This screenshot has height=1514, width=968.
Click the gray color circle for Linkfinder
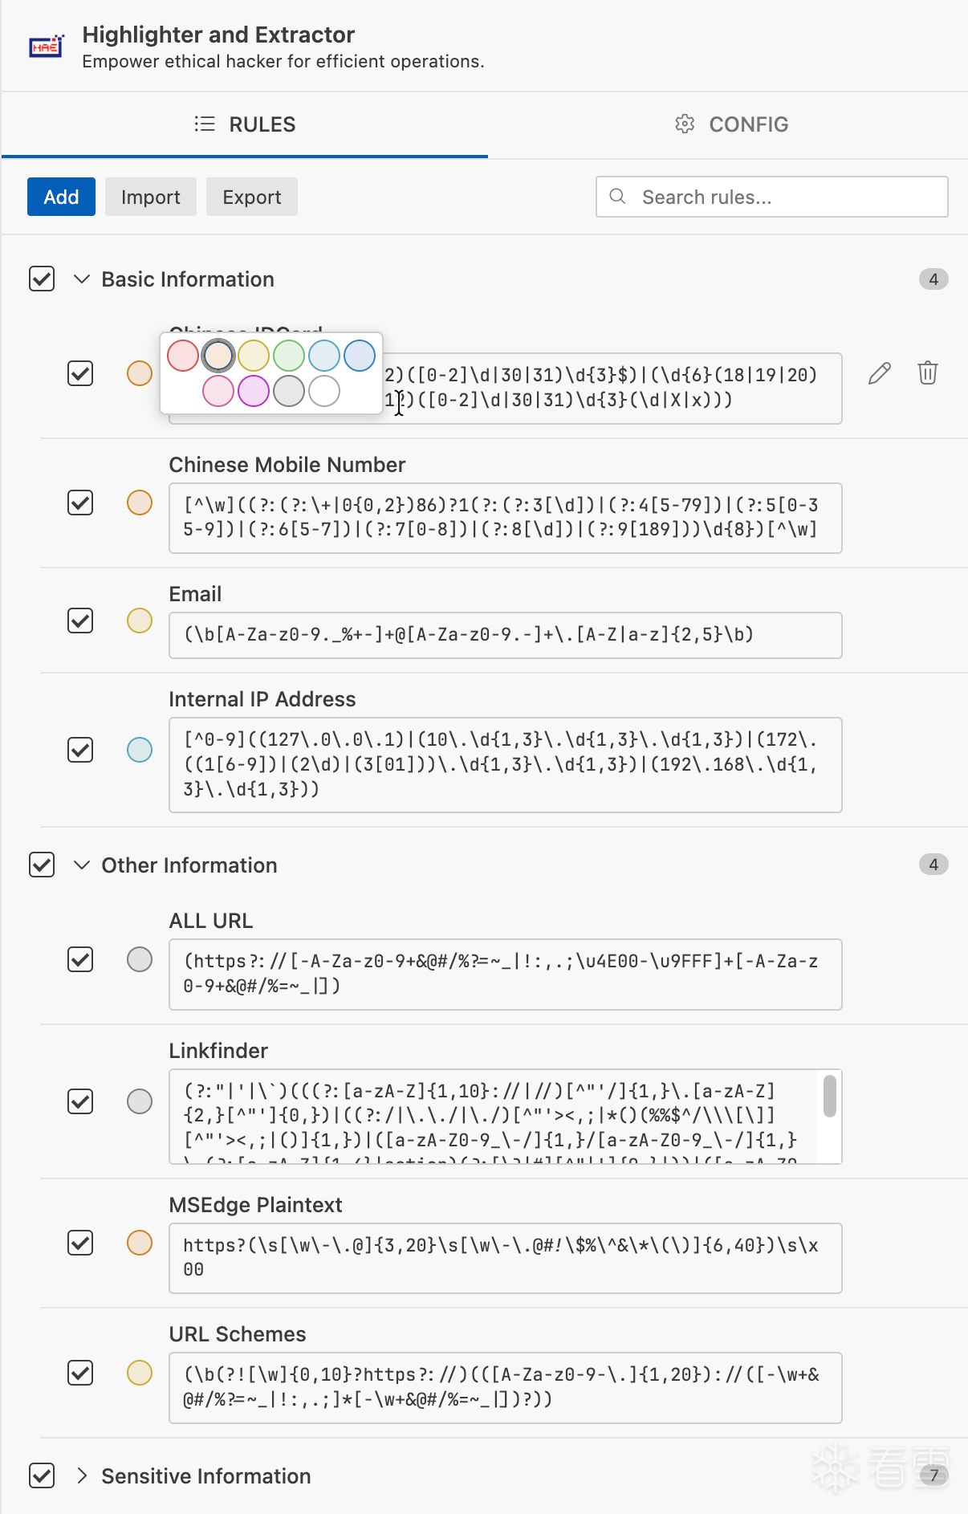tap(140, 1101)
